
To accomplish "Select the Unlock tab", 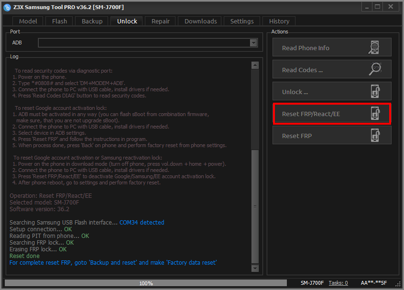I will 127,21.
